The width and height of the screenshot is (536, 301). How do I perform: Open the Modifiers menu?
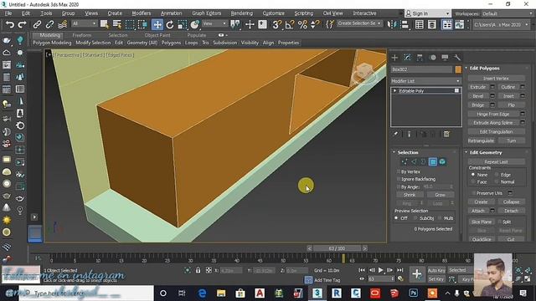[142, 13]
